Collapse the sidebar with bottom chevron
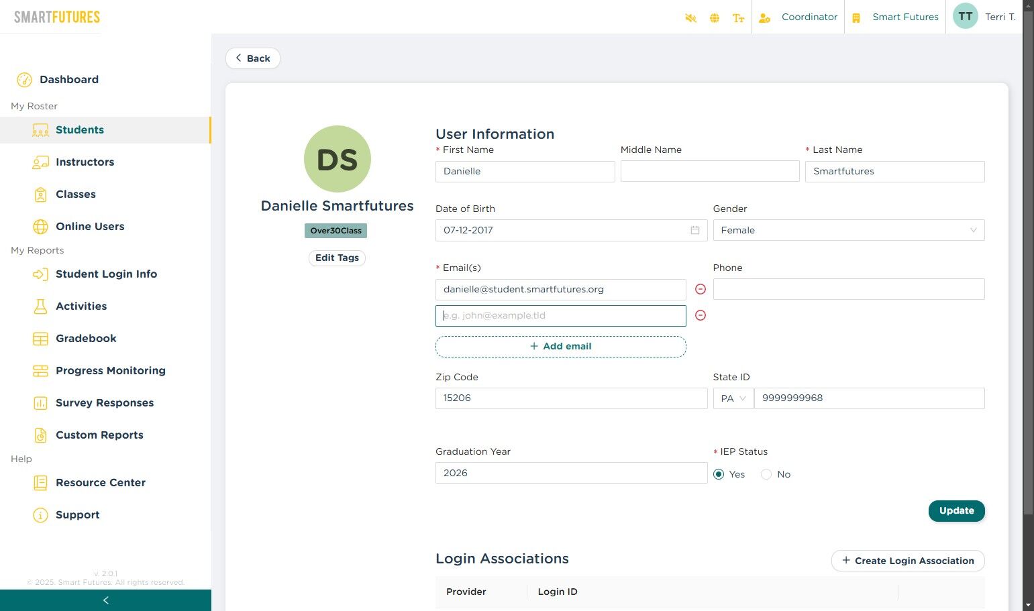This screenshot has height=611, width=1034. 105,600
